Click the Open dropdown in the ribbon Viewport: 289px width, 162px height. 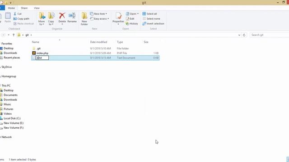[x=132, y=14]
